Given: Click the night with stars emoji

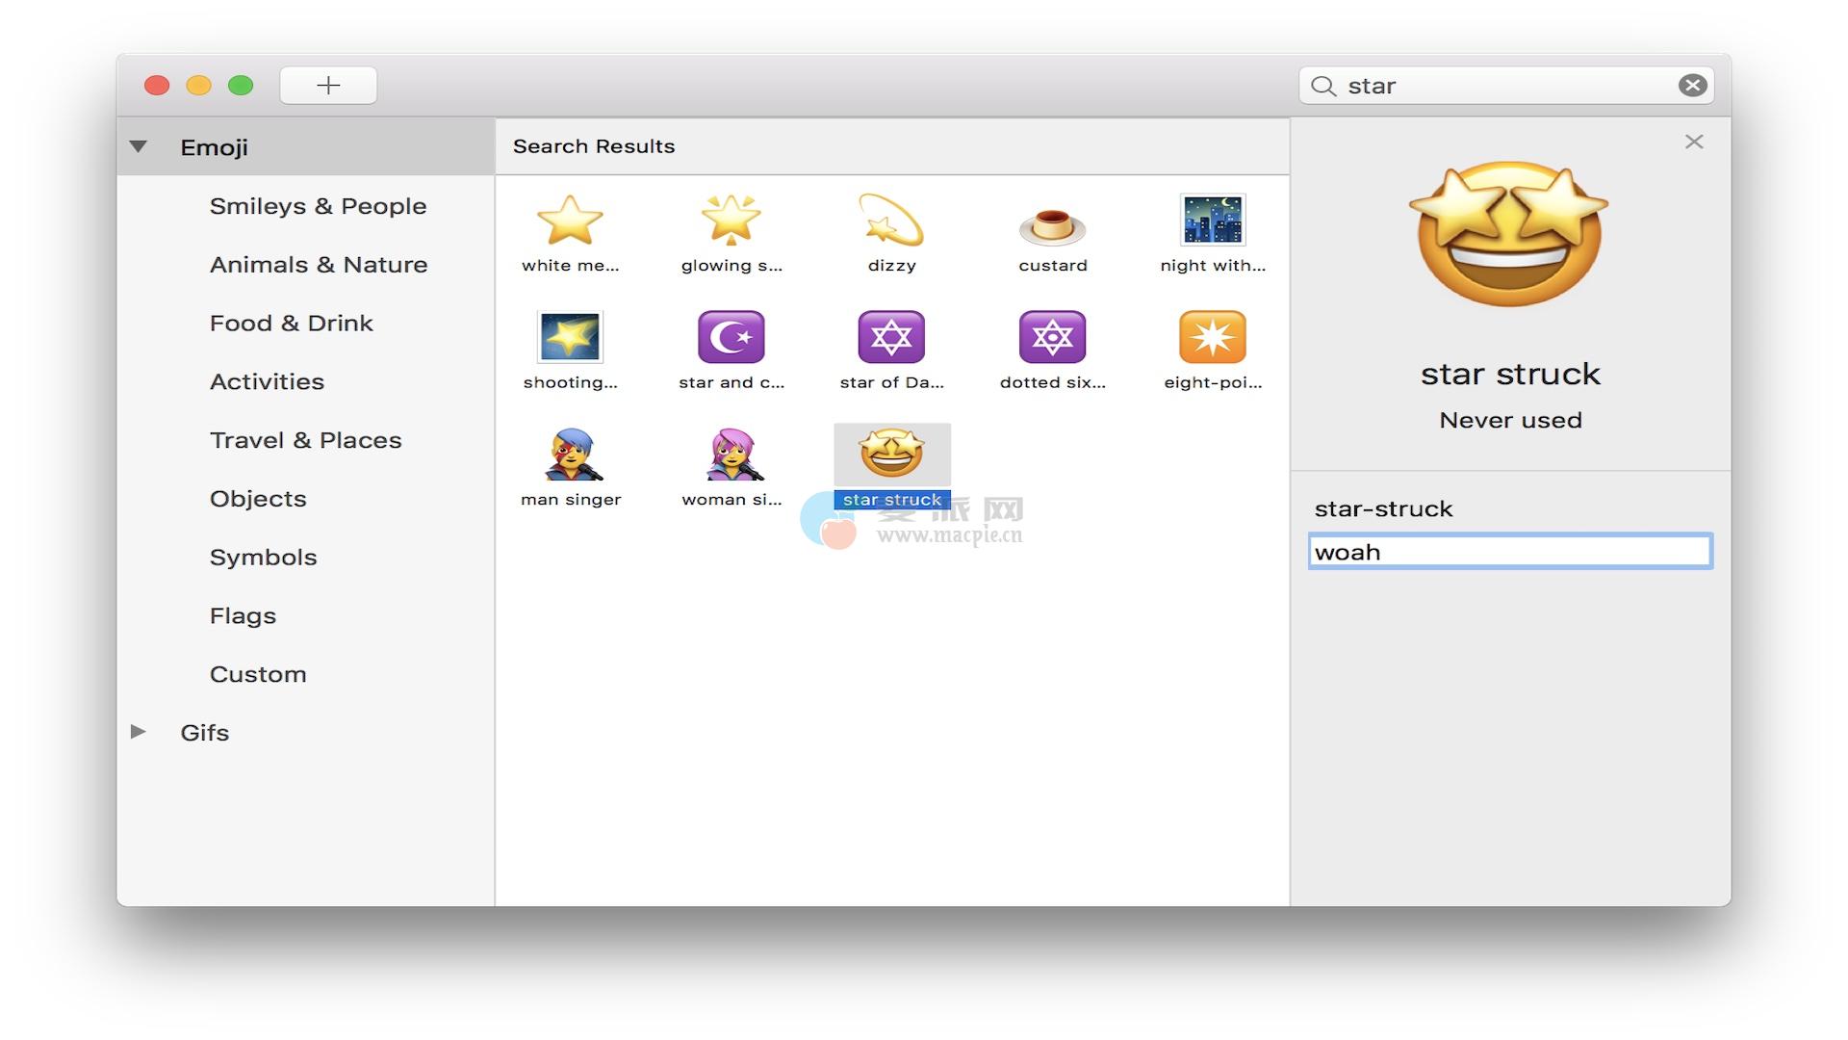Looking at the screenshot, I should point(1212,221).
